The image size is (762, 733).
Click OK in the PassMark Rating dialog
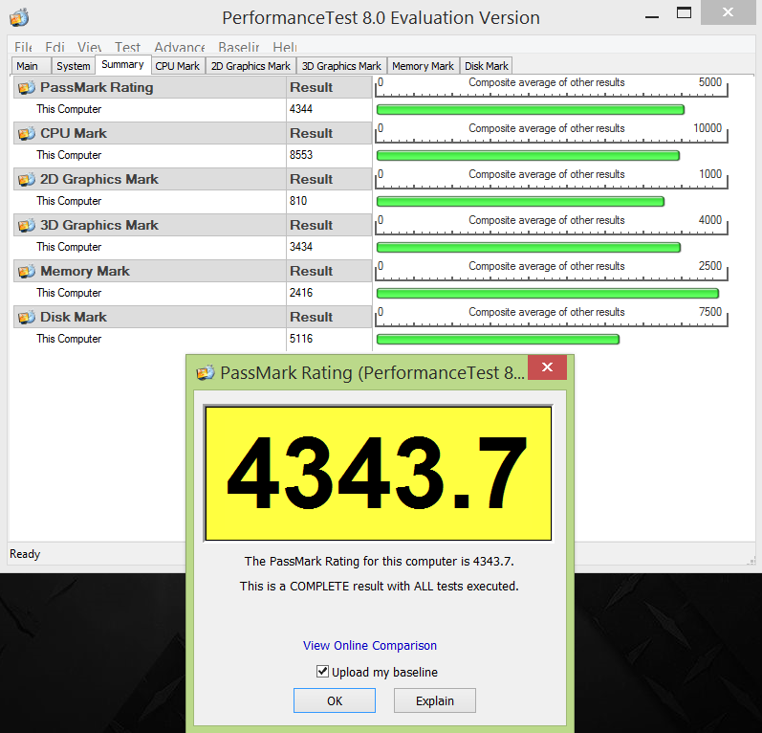[x=335, y=700]
